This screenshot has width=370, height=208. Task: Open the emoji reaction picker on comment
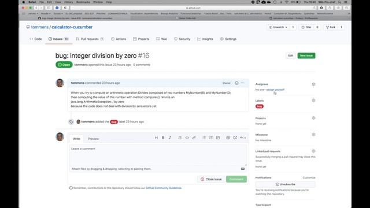[236, 83]
